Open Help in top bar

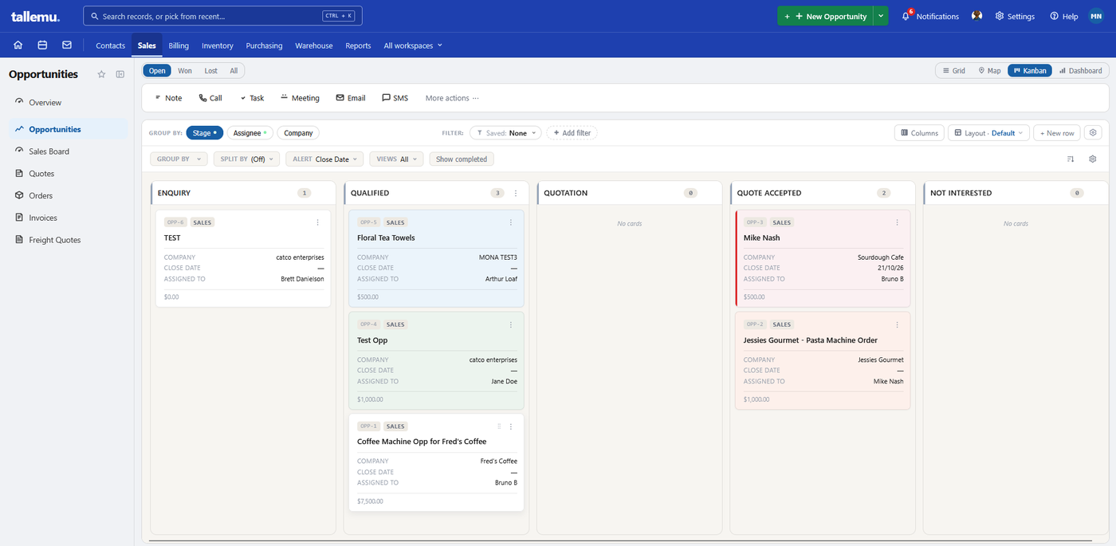[1064, 16]
